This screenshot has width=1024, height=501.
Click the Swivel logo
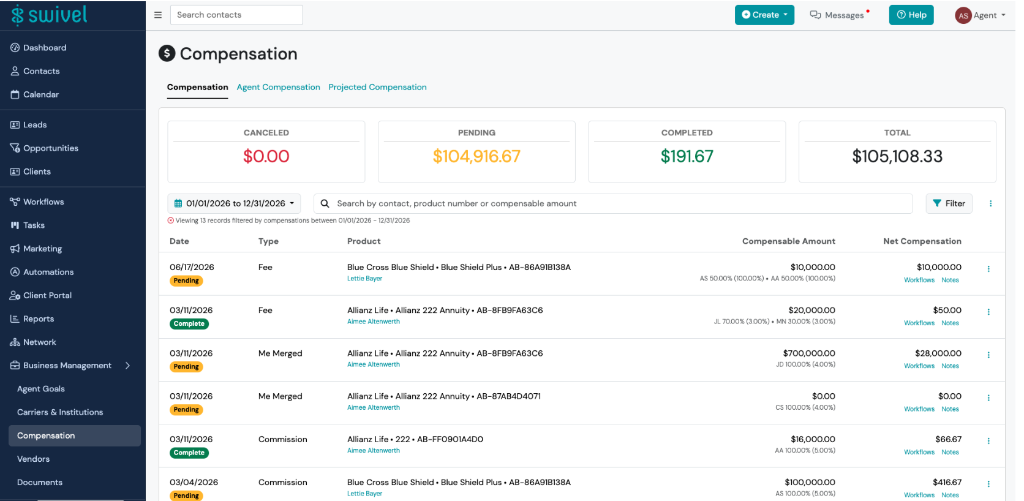(x=49, y=15)
